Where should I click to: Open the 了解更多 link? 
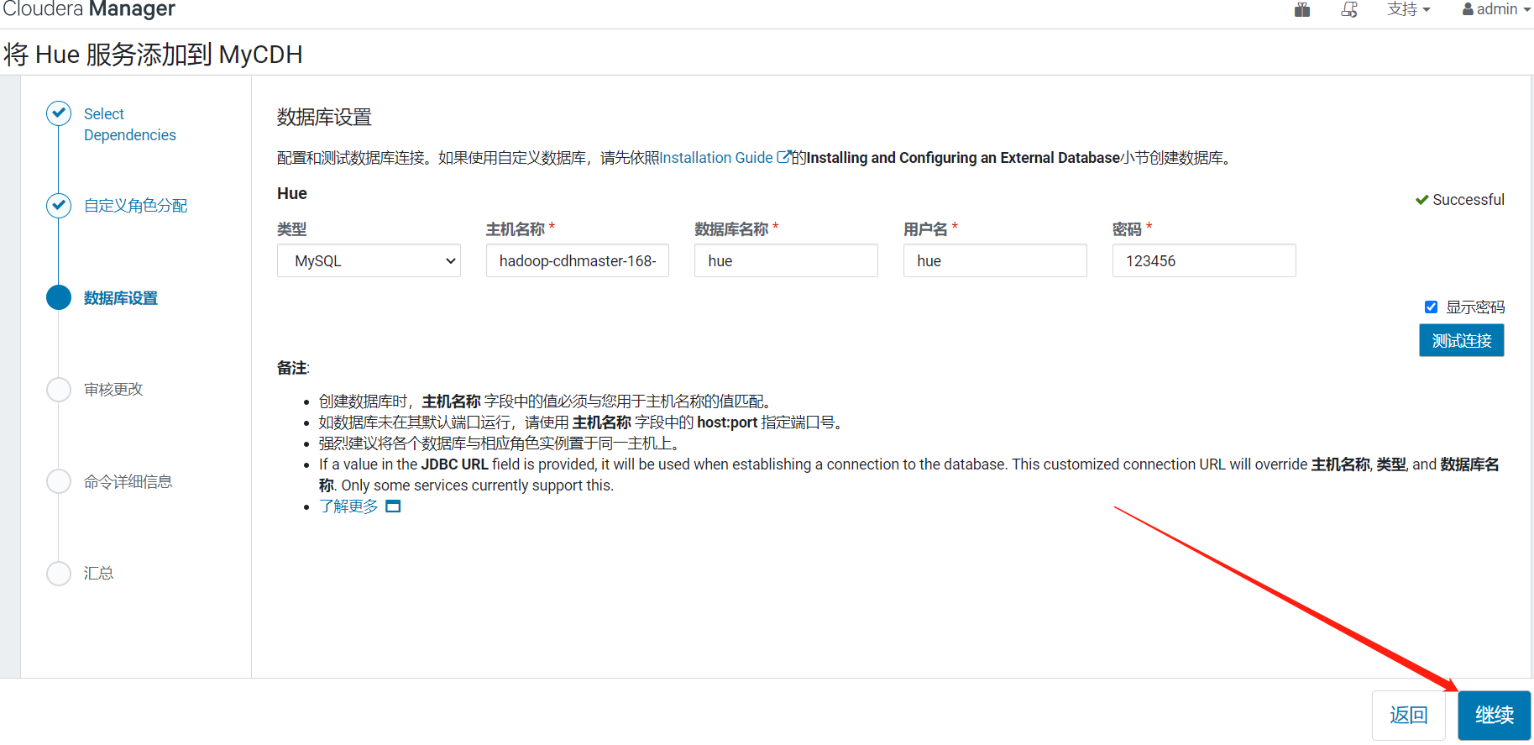coord(348,506)
